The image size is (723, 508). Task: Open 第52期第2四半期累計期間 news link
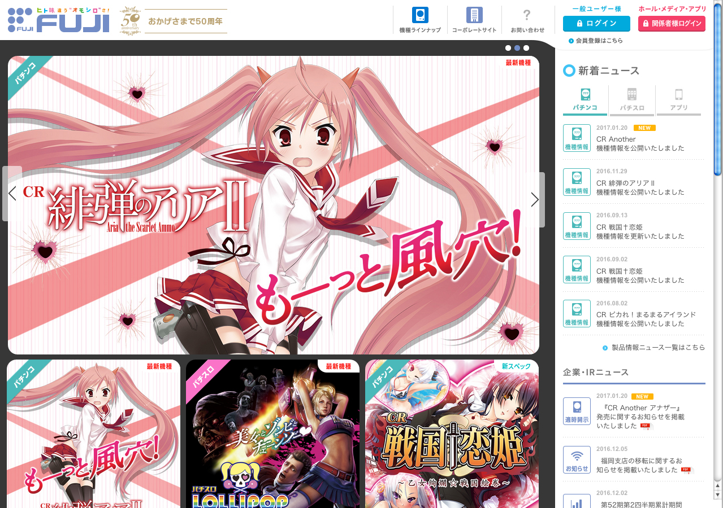tap(641, 505)
